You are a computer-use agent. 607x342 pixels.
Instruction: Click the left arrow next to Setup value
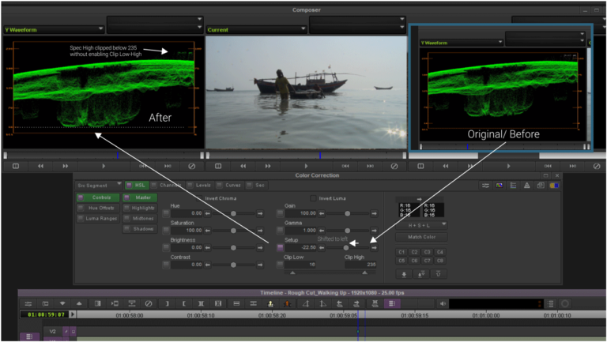click(x=322, y=247)
